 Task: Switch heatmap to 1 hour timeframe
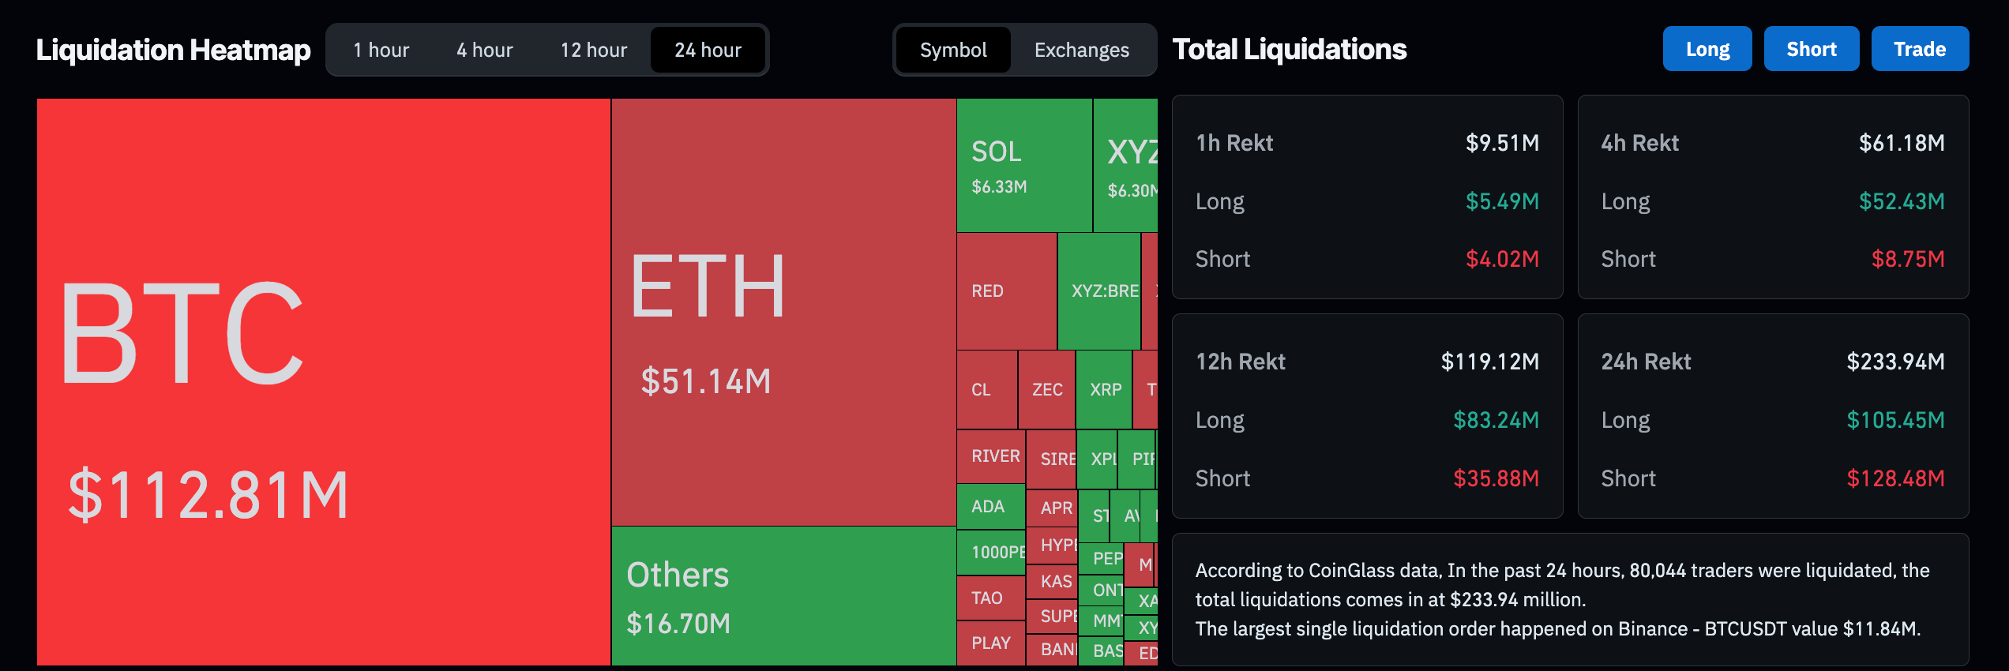pos(381,50)
